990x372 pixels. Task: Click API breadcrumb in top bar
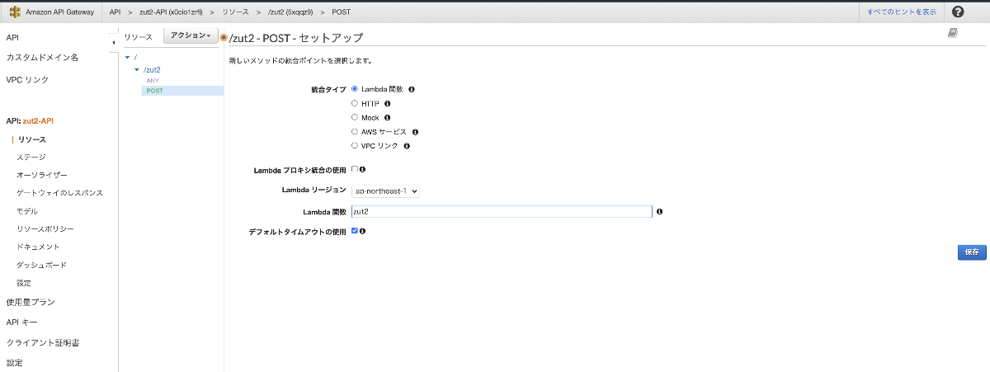pos(115,12)
